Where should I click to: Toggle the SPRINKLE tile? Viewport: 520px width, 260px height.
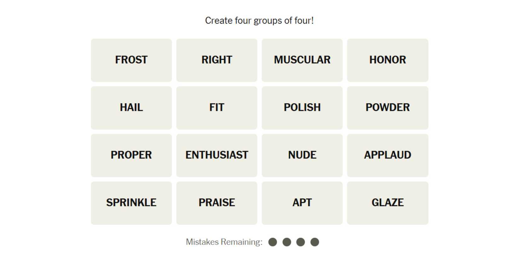tap(131, 203)
